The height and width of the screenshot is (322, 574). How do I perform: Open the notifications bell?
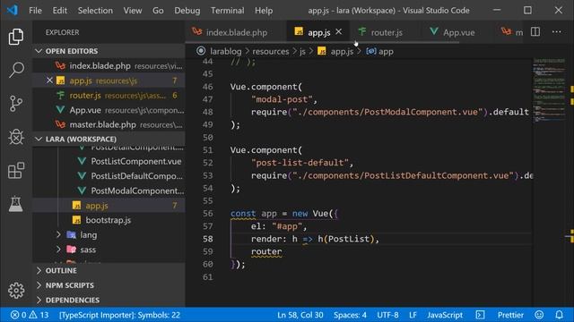point(559,315)
